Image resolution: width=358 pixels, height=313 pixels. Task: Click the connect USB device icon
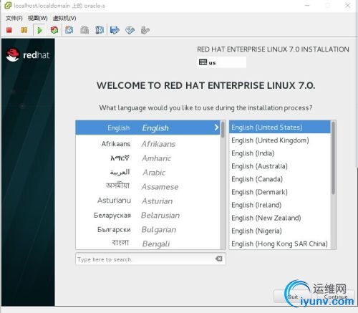tap(145, 30)
